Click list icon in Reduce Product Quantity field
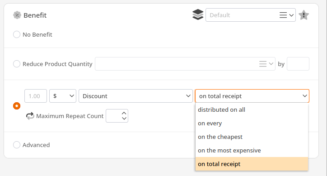Screen dimensions: 327x176 point(263,64)
